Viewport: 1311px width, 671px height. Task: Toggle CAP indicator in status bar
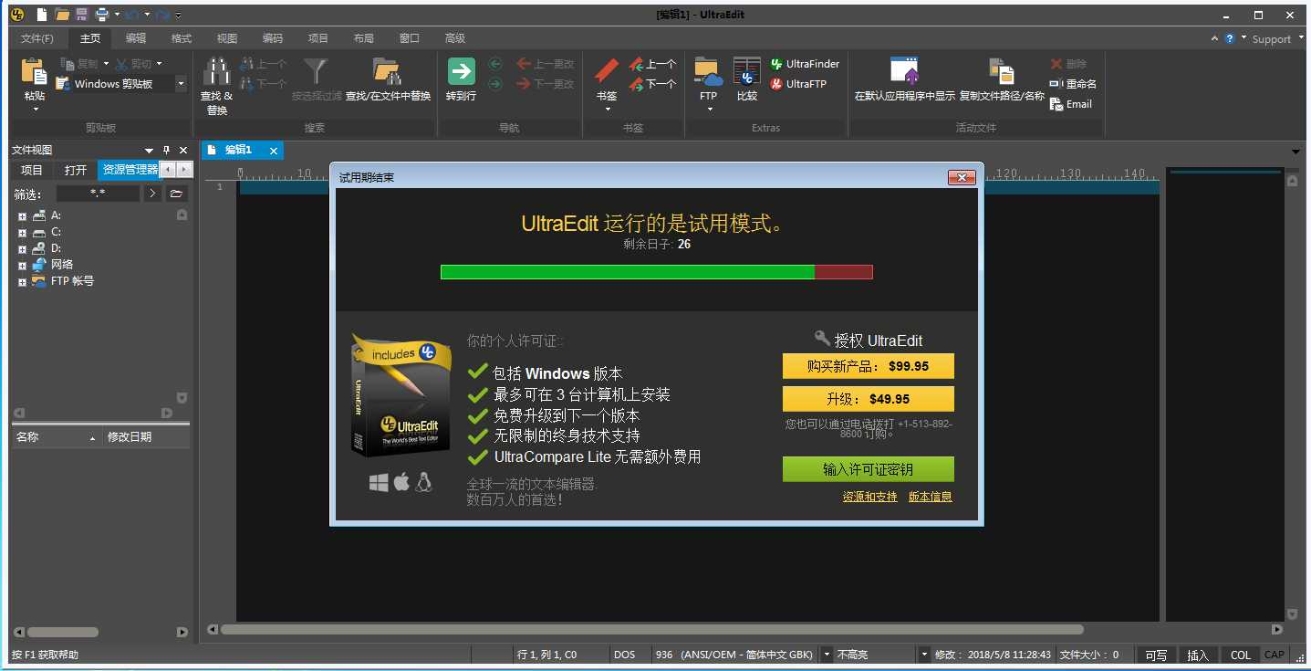point(1275,655)
